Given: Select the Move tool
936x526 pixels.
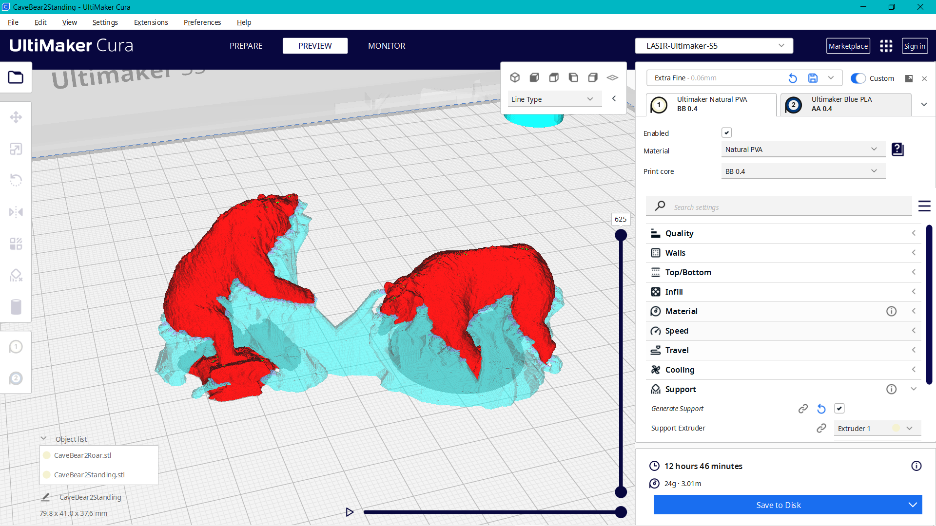Looking at the screenshot, I should click(16, 117).
